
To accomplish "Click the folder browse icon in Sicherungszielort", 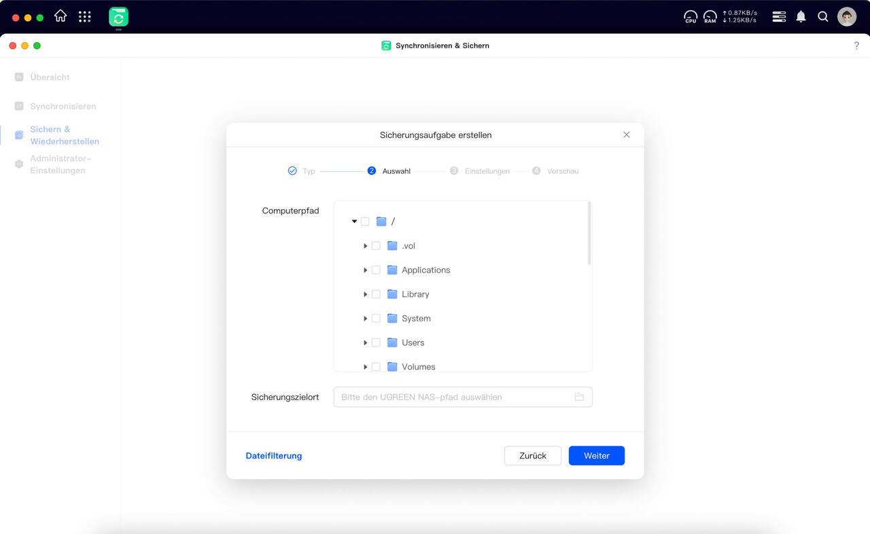I will click(x=579, y=397).
